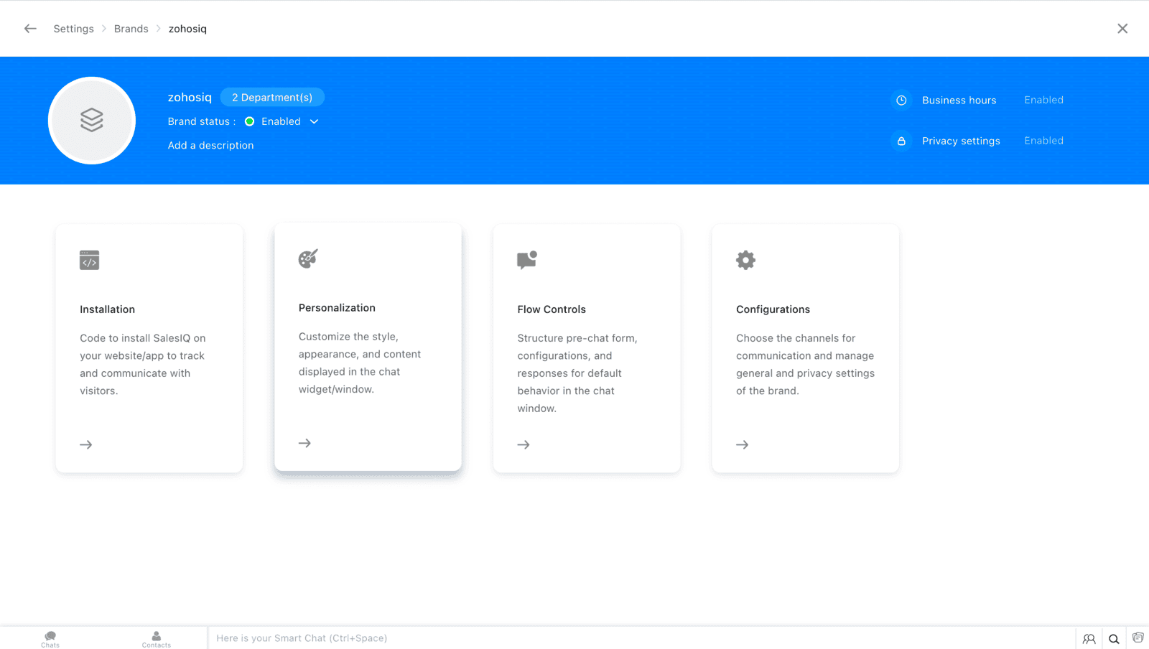Open the 2 Department(s) badge
This screenshot has width=1149, height=649.
[272, 97]
